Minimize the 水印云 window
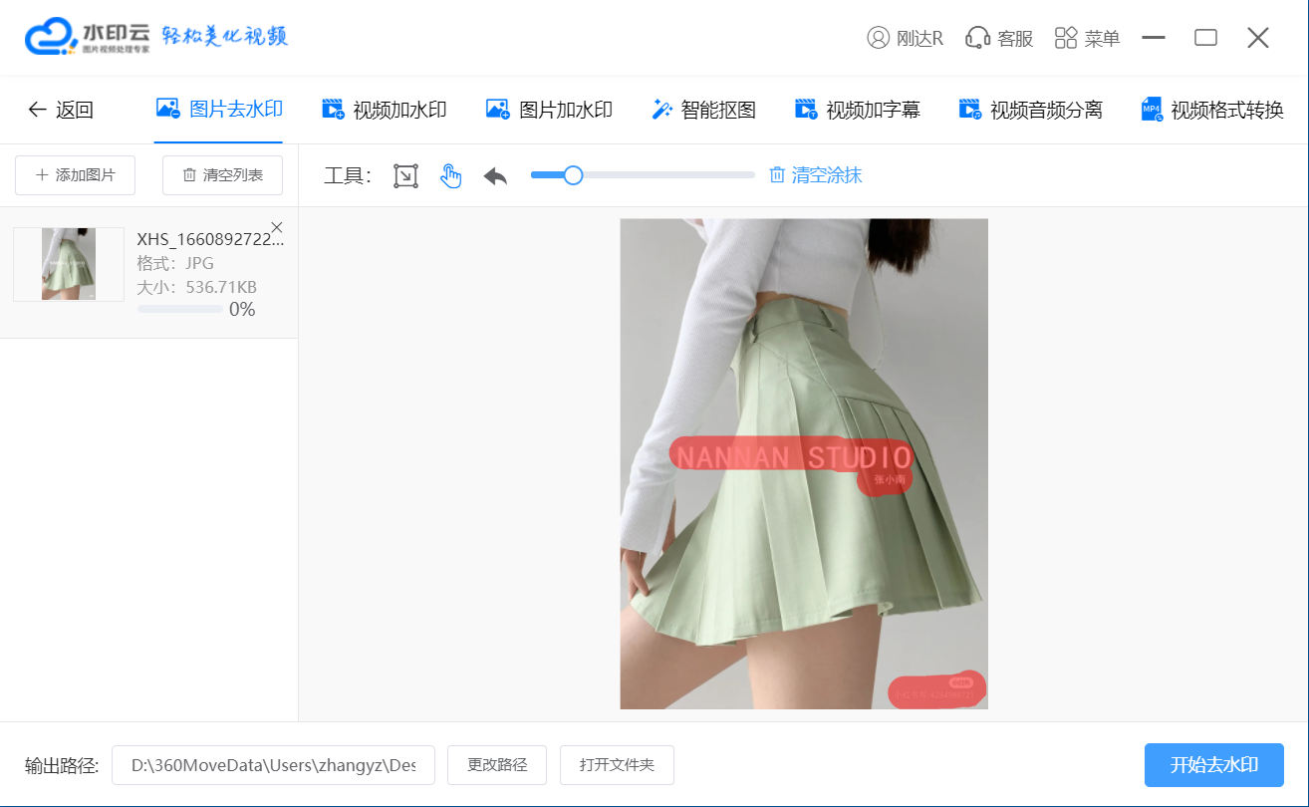The image size is (1309, 807). pos(1154,38)
